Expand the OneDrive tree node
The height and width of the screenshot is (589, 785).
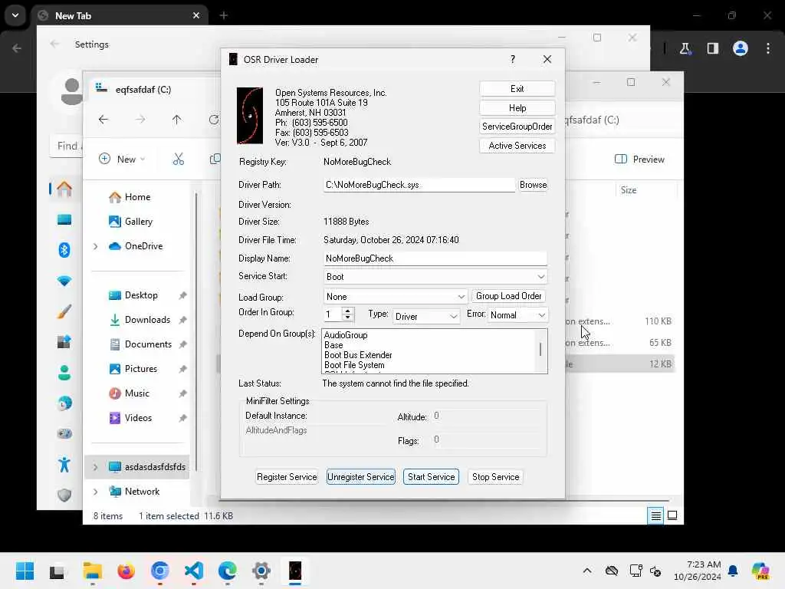[96, 246]
